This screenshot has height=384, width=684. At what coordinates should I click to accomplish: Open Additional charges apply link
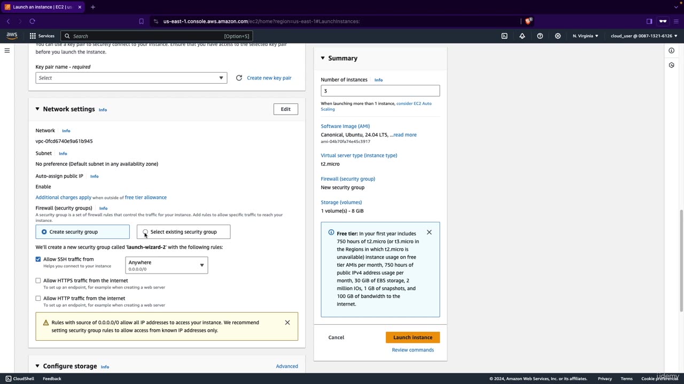pos(64,197)
